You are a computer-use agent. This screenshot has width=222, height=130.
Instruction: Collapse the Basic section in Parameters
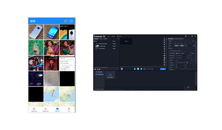tap(169, 48)
